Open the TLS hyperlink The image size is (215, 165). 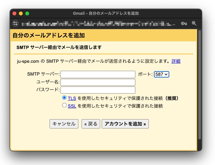tap(72, 98)
